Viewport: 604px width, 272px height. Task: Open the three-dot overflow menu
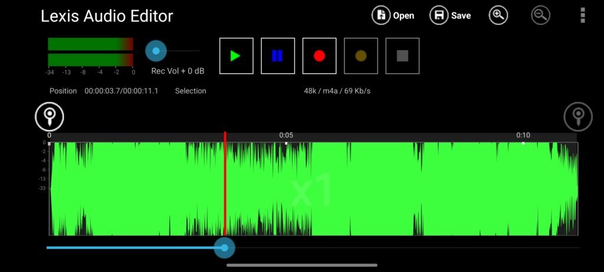pyautogui.click(x=583, y=15)
